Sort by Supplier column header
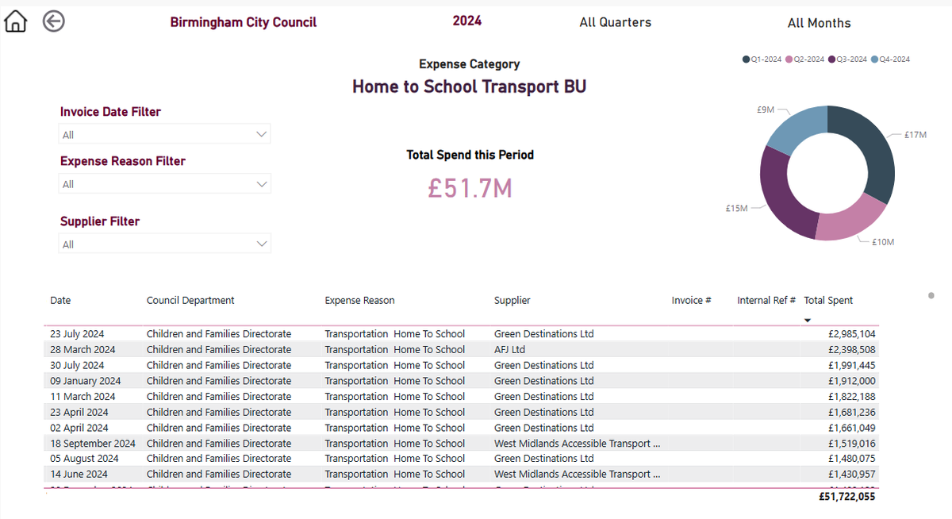 coord(512,301)
